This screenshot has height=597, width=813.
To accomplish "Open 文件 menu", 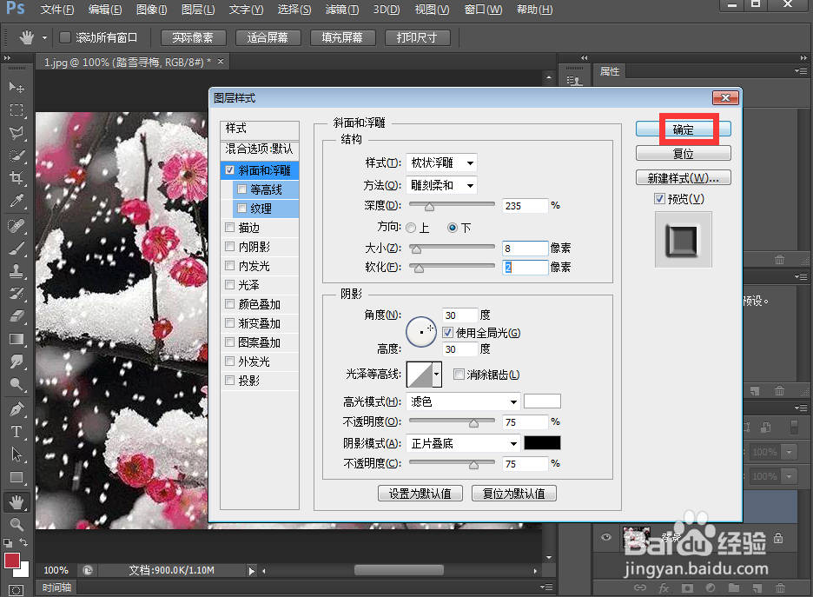I will (x=57, y=10).
